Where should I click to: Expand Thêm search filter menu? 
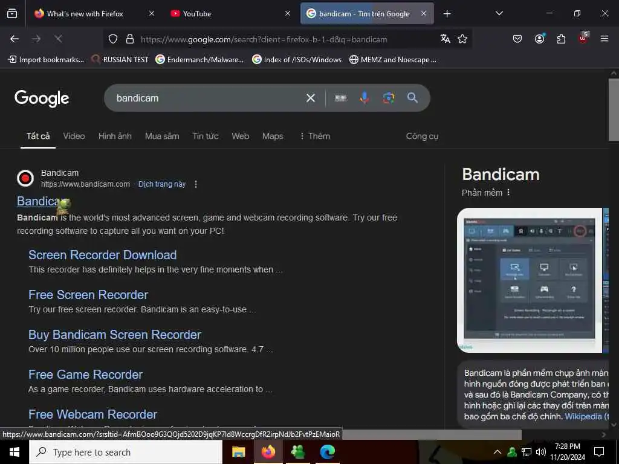(x=314, y=136)
